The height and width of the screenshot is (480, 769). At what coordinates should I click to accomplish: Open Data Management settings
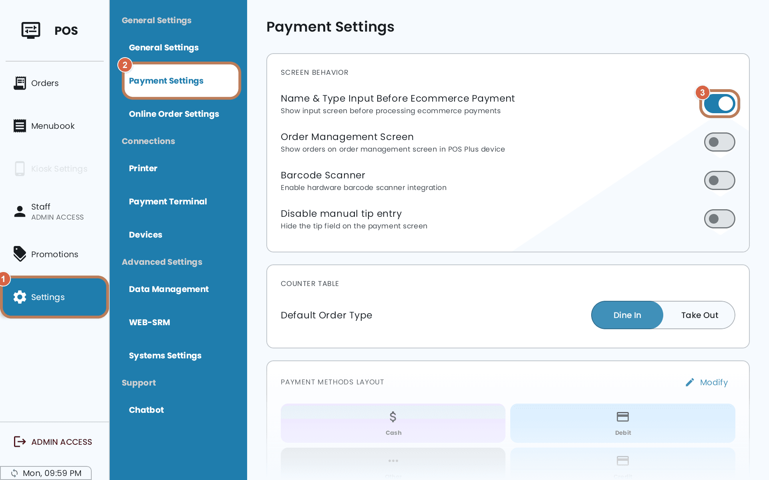click(169, 289)
